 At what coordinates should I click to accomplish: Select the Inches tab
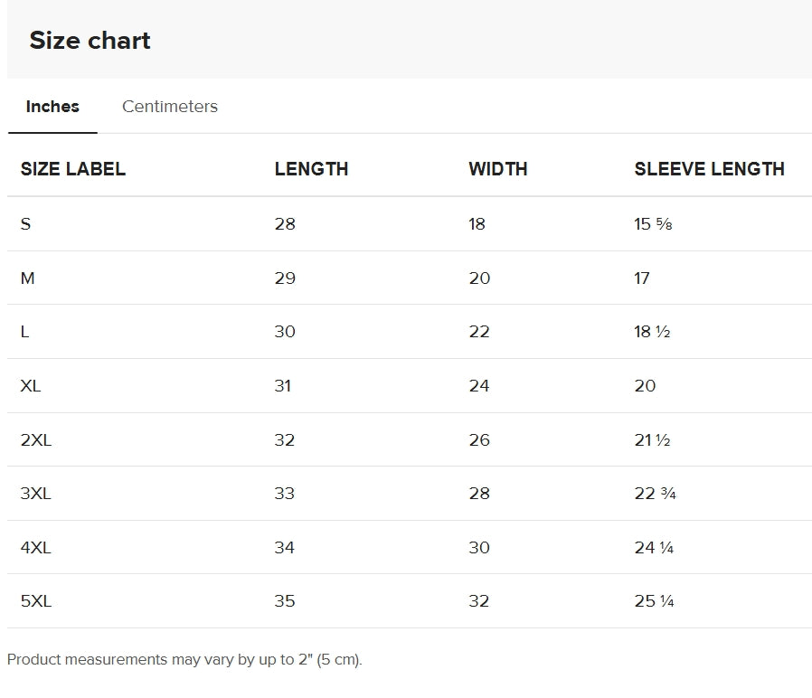[52, 106]
